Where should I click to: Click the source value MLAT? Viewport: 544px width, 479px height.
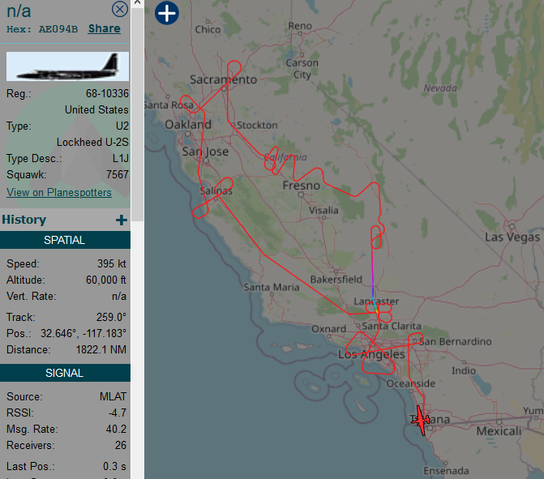(113, 397)
